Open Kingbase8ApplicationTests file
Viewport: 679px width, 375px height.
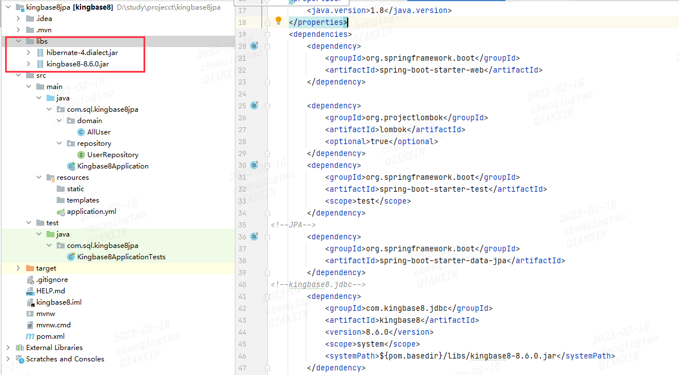click(121, 257)
